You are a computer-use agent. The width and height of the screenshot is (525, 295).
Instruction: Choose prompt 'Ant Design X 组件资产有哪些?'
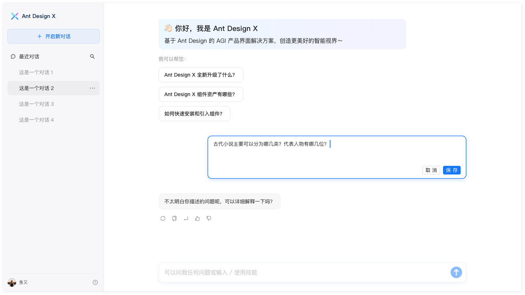(201, 94)
